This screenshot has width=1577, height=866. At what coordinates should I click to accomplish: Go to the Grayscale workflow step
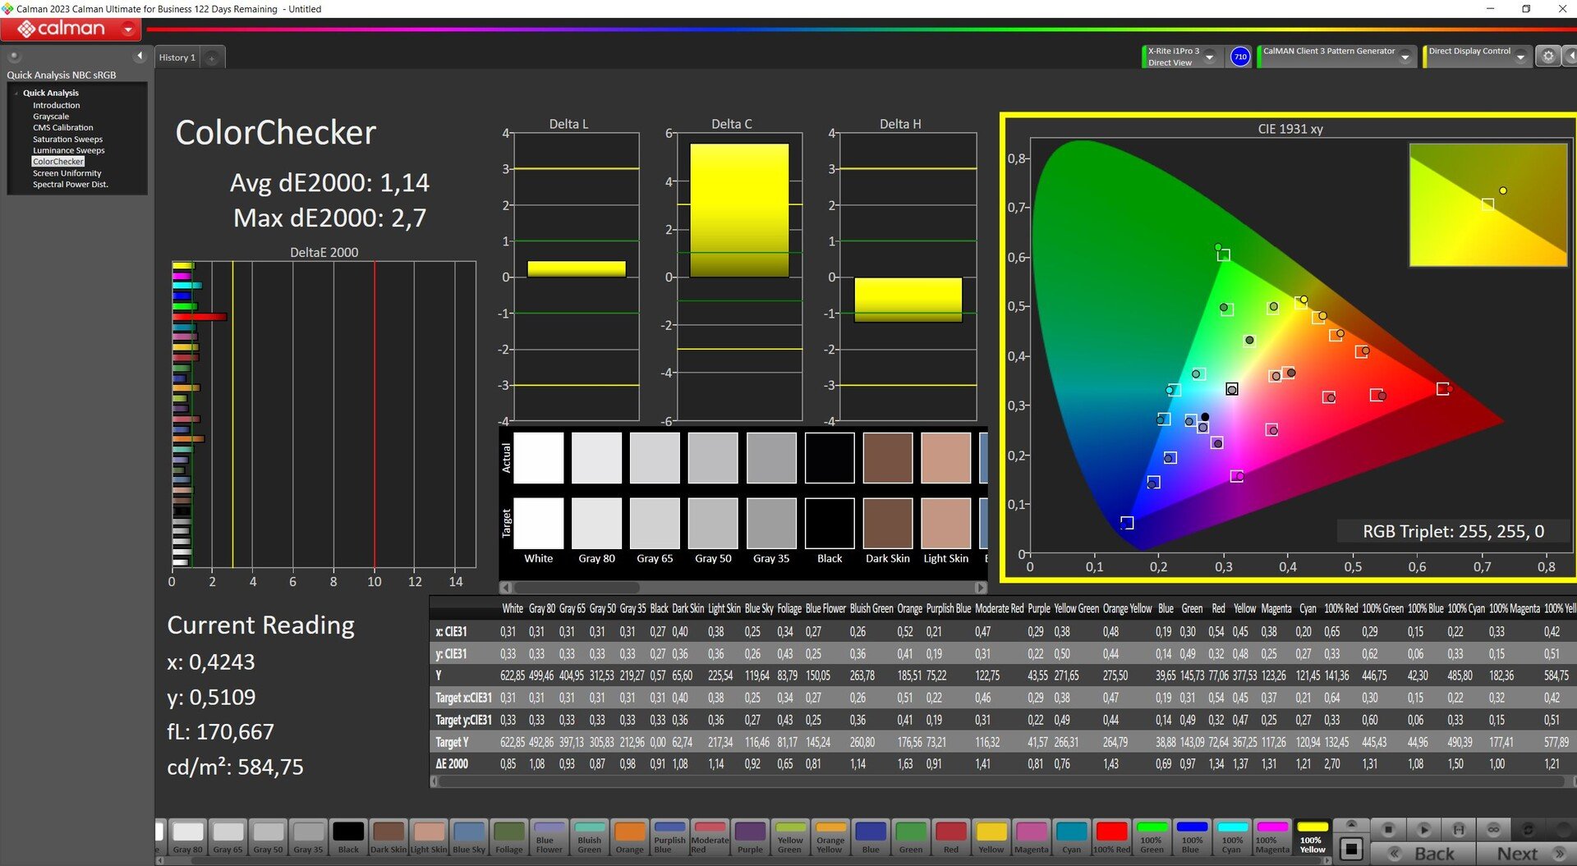pyautogui.click(x=51, y=117)
